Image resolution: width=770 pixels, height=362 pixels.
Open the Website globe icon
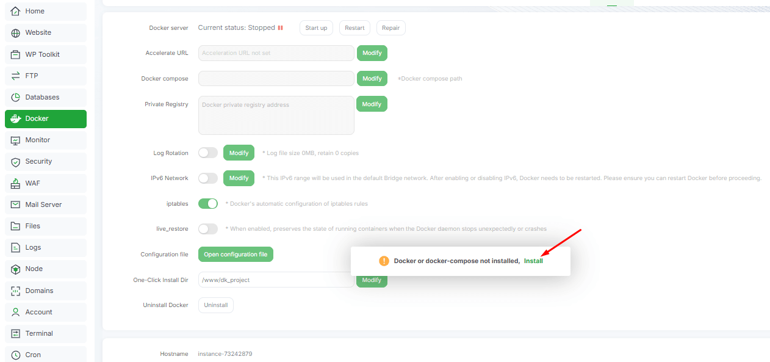(16, 33)
